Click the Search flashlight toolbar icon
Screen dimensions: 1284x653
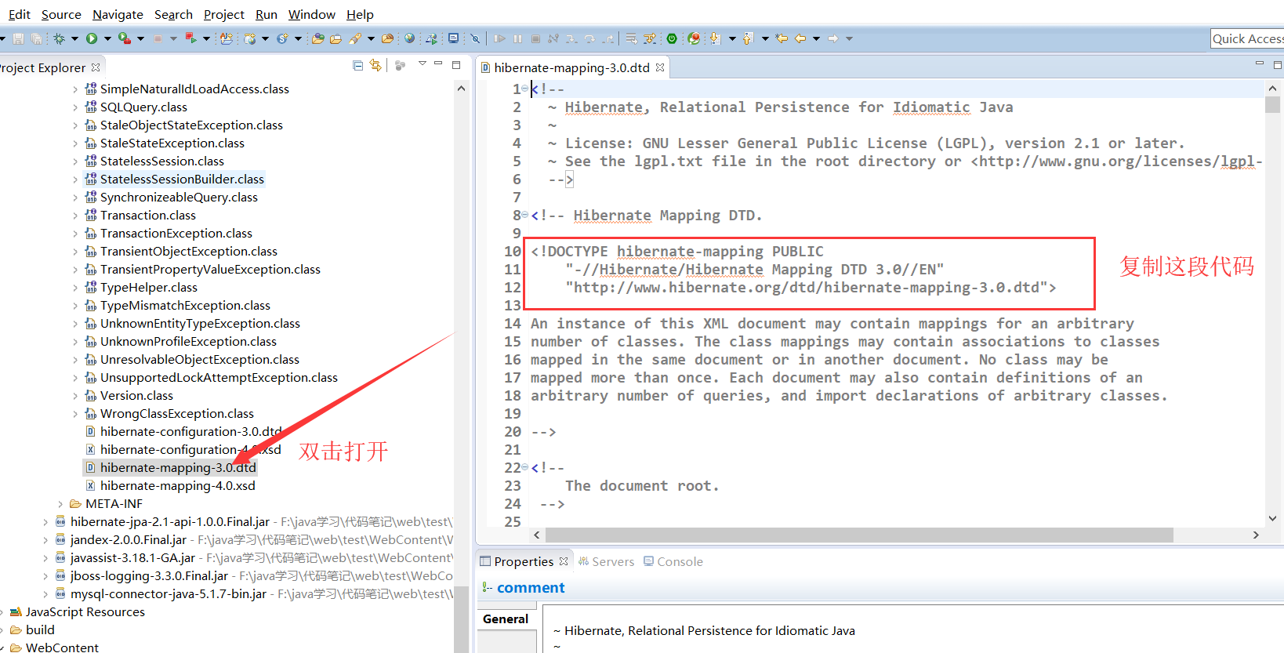click(x=354, y=38)
